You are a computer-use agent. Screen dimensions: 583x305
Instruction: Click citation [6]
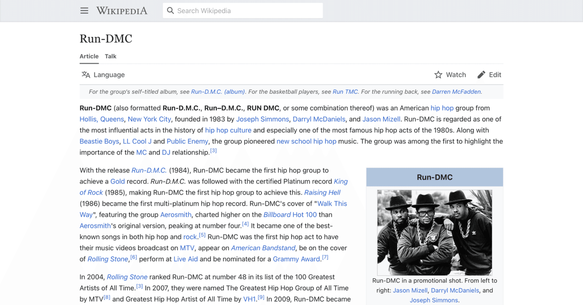click(133, 257)
